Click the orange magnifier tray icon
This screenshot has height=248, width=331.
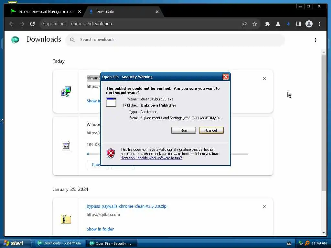[x=307, y=243]
